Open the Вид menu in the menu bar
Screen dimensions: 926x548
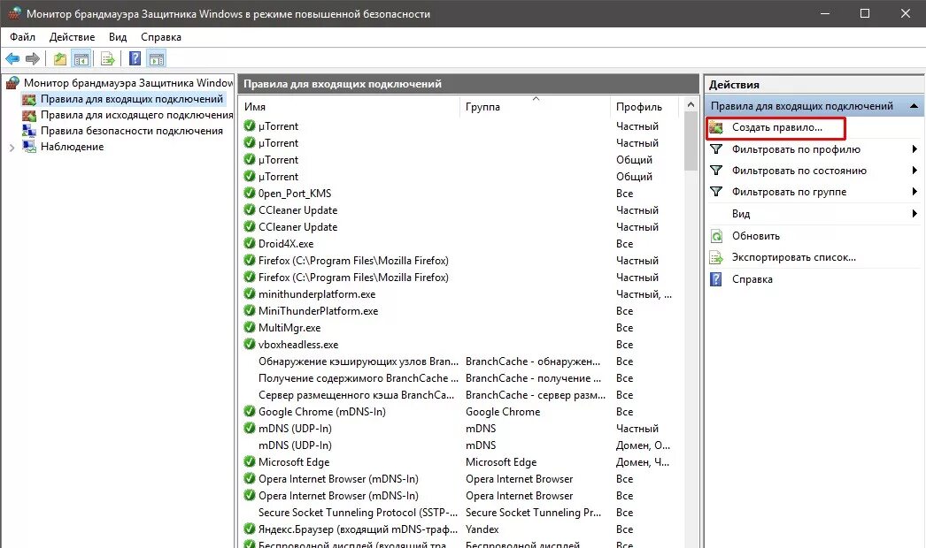pyautogui.click(x=118, y=37)
